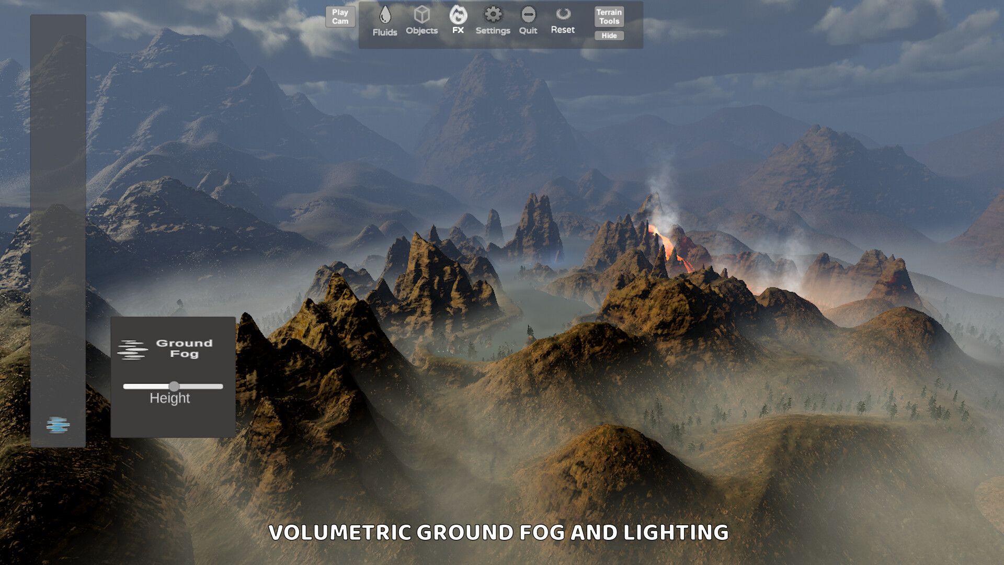Viewport: 1004px width, 565px height.
Task: Switch to the Fluids tab
Action: (x=385, y=21)
